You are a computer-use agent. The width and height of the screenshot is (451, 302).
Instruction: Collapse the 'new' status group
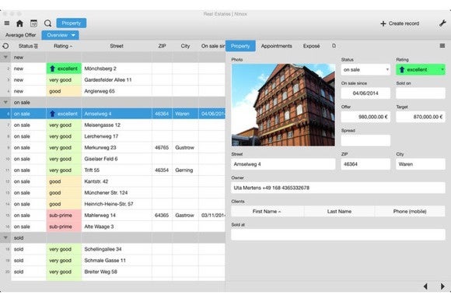[5, 58]
